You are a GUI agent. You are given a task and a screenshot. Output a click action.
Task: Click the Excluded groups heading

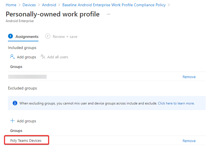(x=22, y=88)
